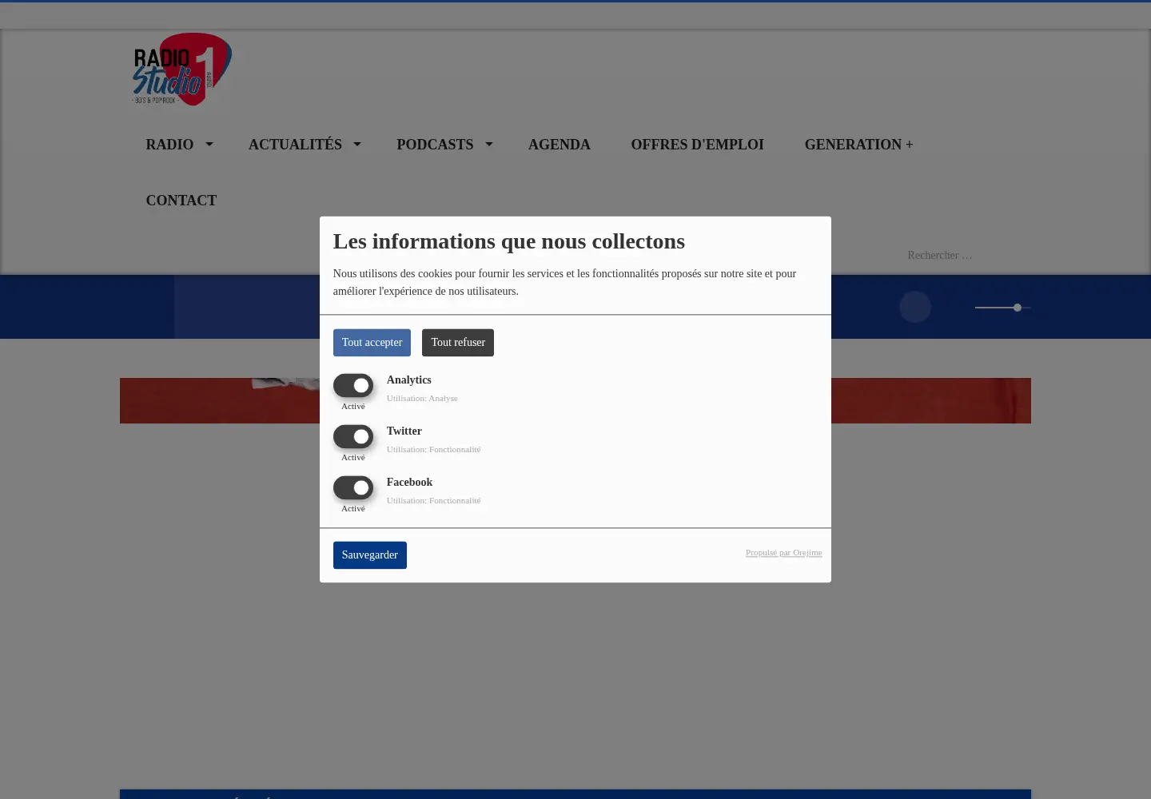This screenshot has width=1151, height=799.
Task: Open the GENERATION + menu item
Action: pyautogui.click(x=858, y=145)
